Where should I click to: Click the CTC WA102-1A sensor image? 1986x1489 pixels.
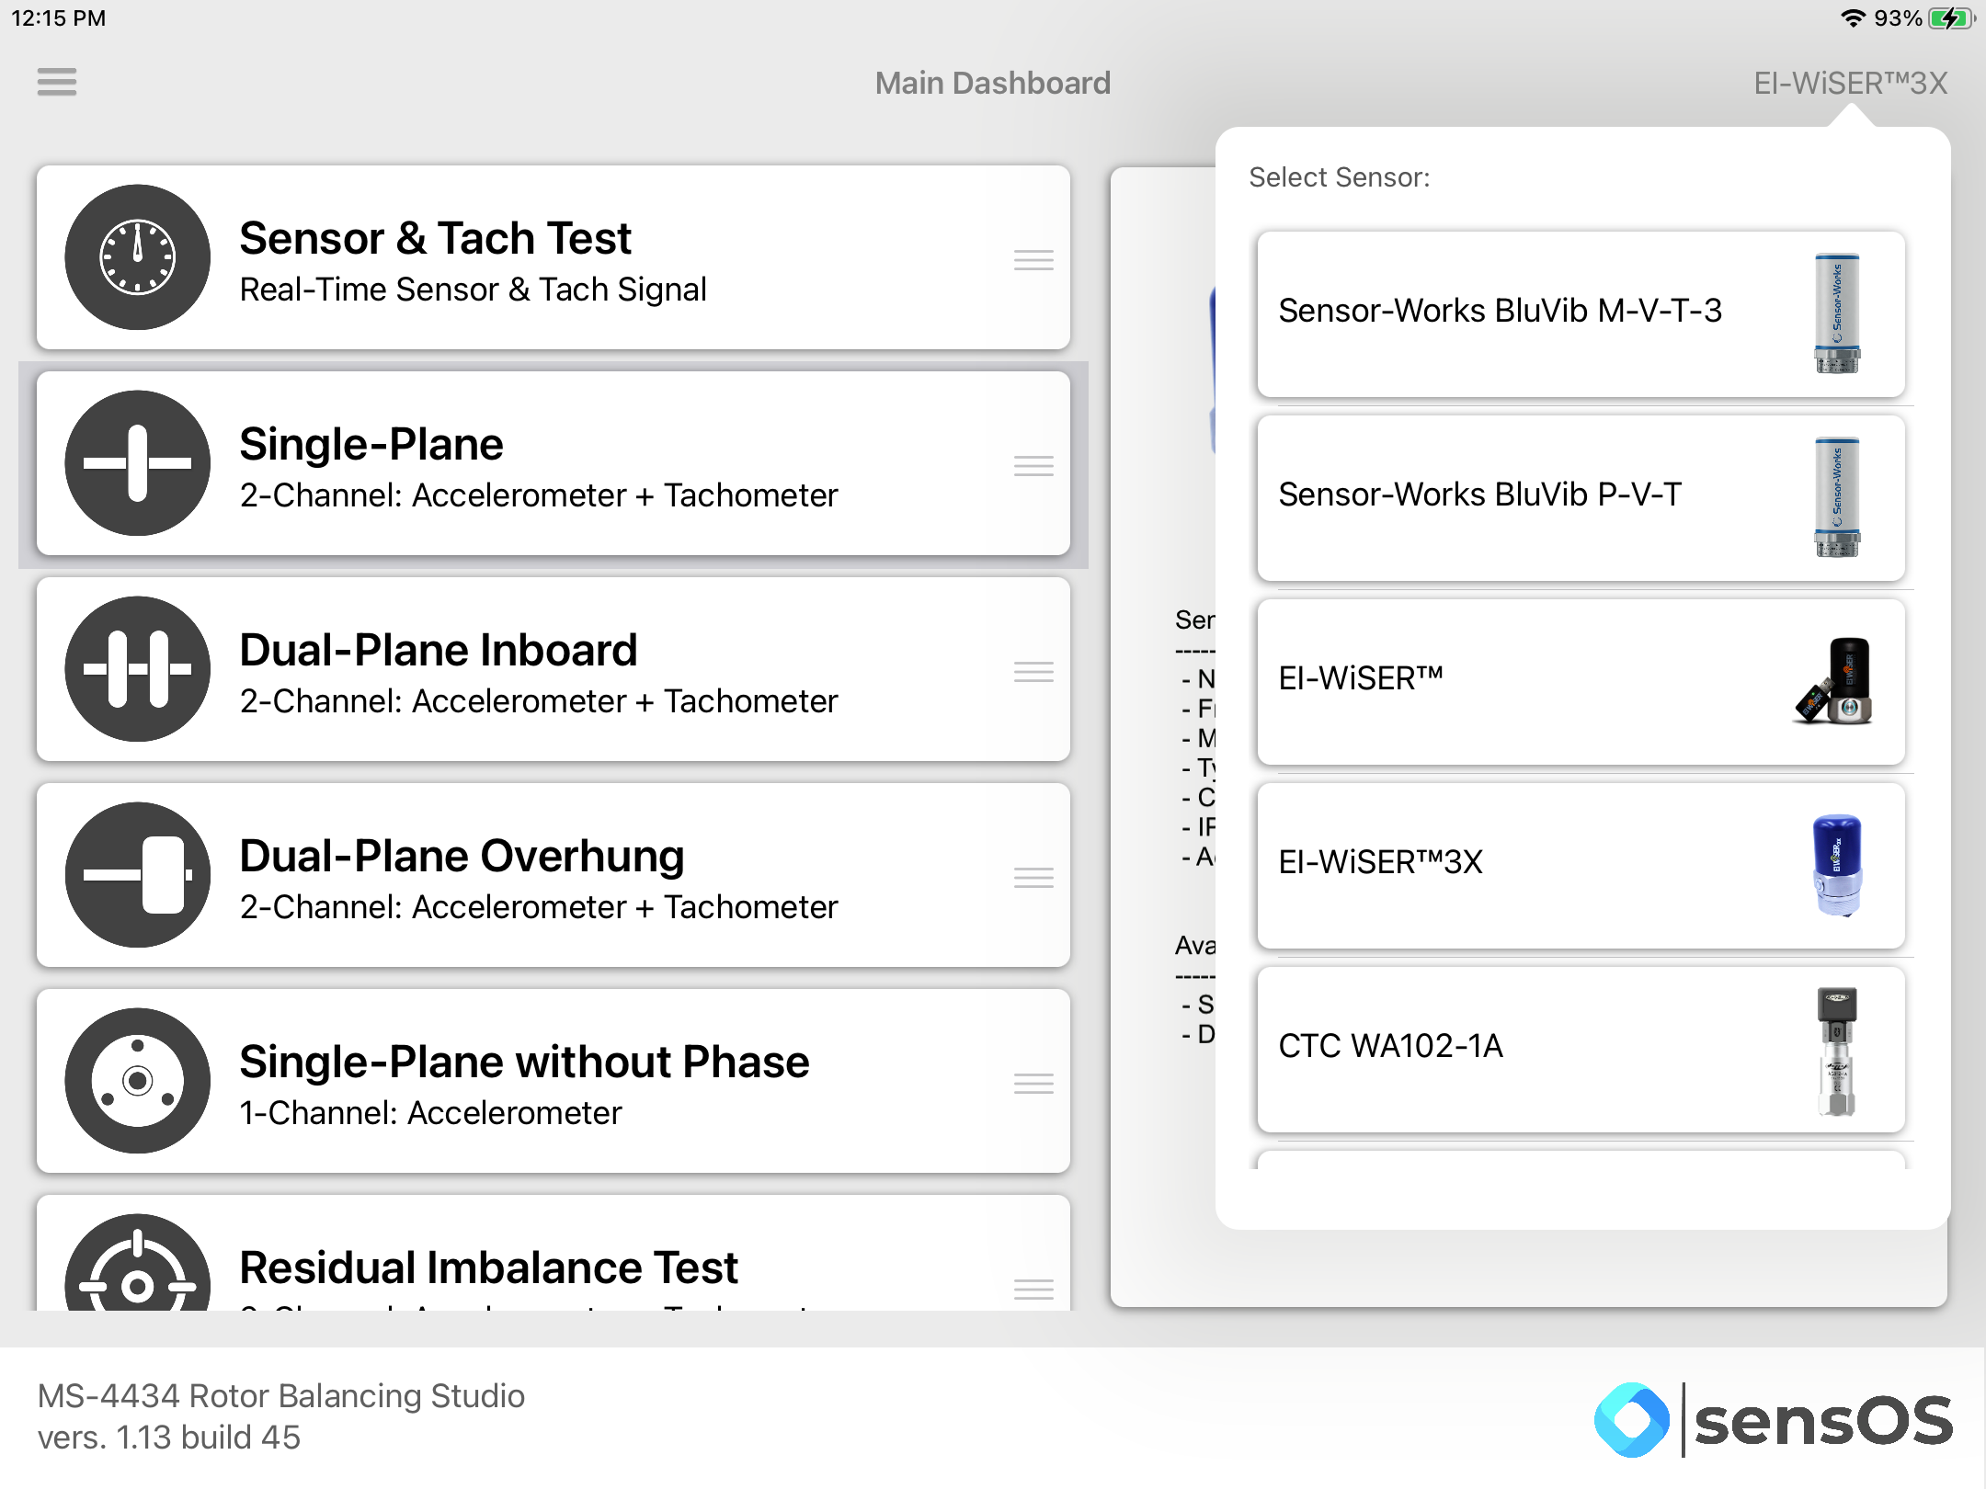(x=1837, y=1051)
